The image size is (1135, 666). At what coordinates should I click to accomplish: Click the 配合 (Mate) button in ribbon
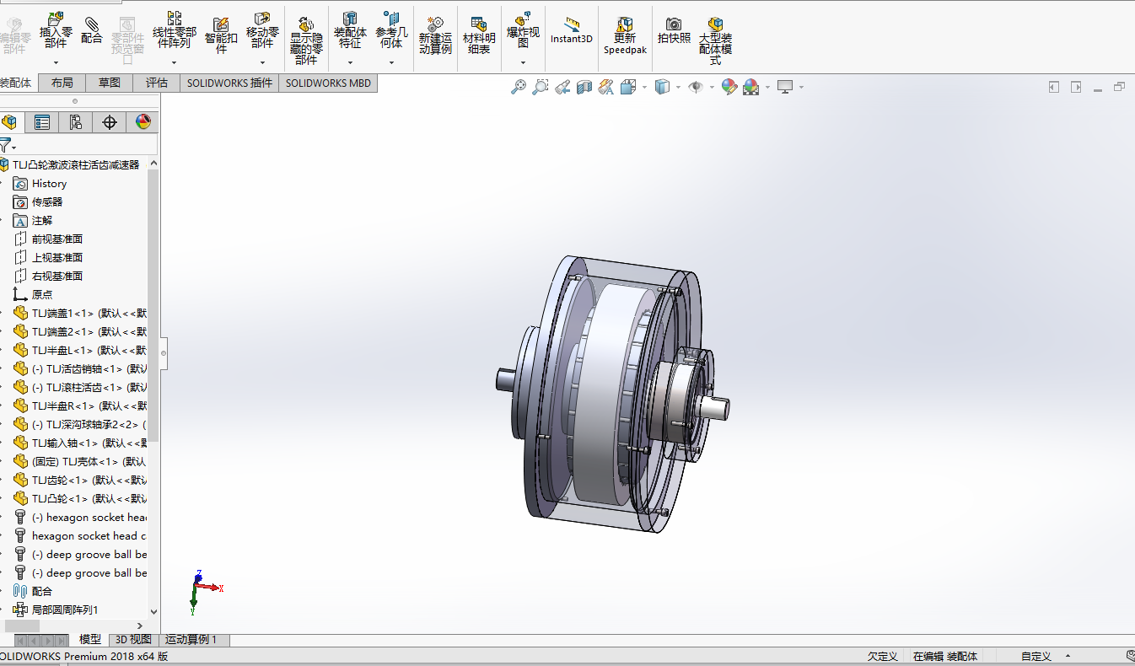click(x=91, y=30)
